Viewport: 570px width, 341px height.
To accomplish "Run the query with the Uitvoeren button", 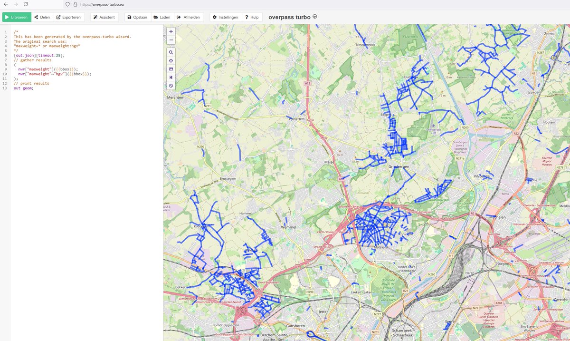I will pos(17,17).
